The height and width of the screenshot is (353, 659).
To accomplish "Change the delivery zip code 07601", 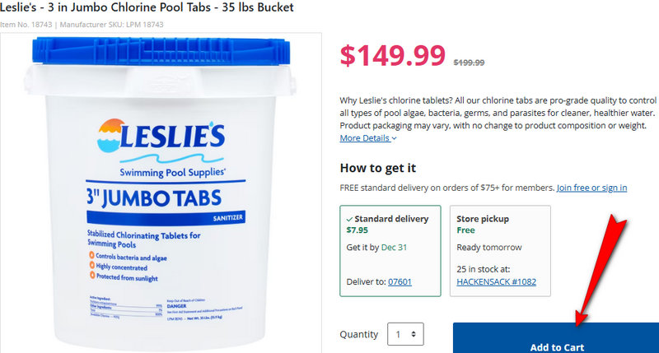I will (x=400, y=281).
